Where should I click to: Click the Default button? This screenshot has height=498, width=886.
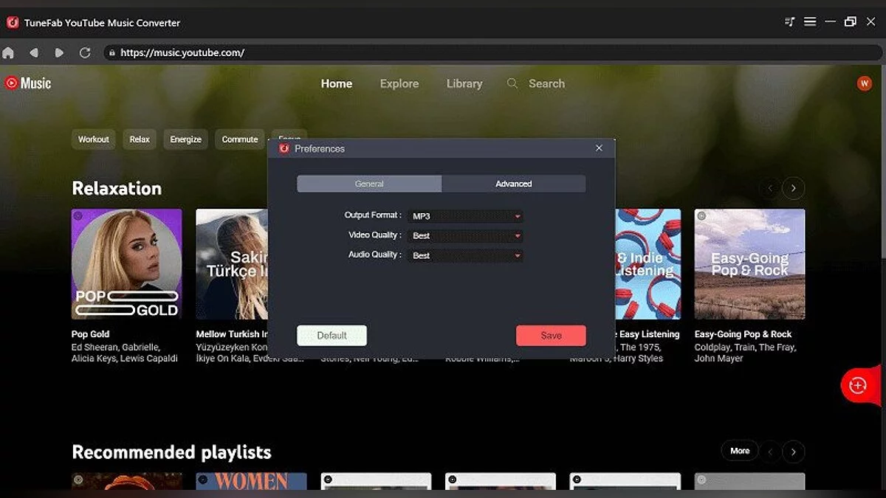click(x=332, y=335)
